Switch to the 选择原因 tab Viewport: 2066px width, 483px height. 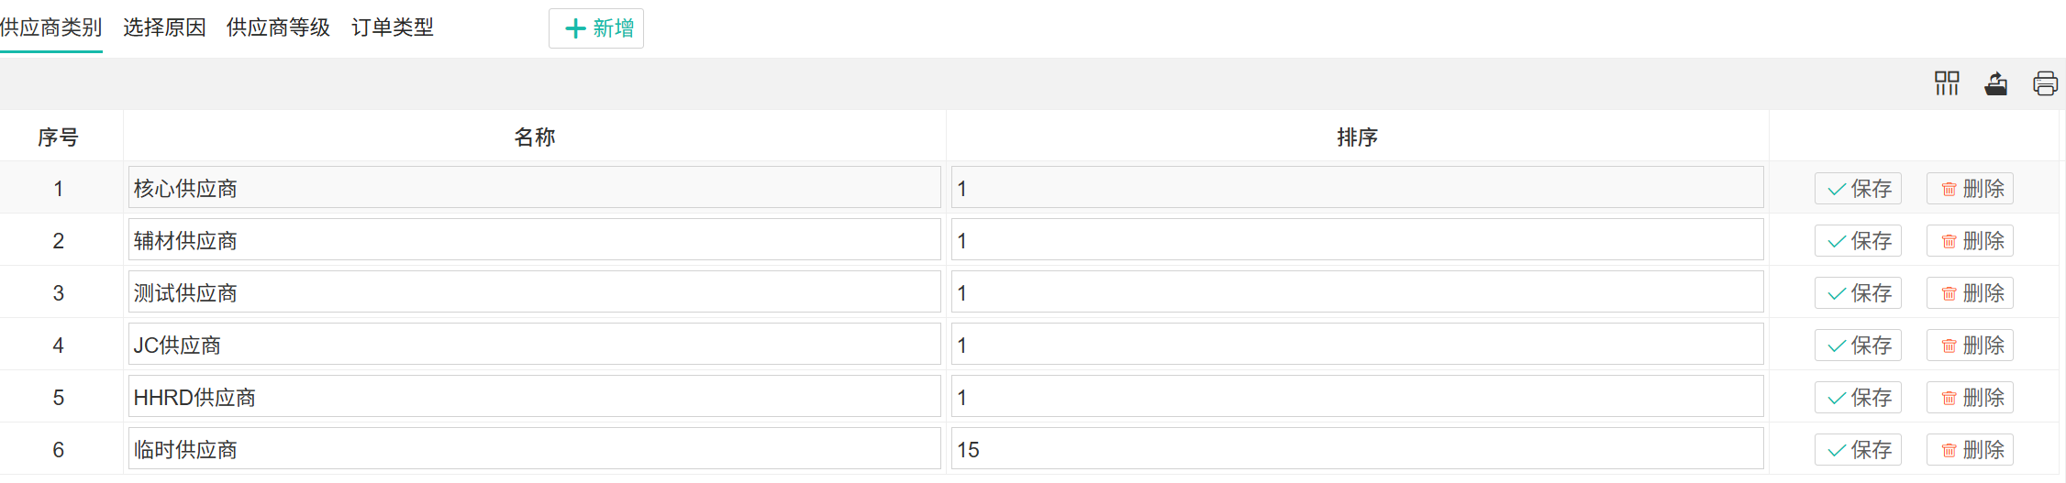click(164, 27)
